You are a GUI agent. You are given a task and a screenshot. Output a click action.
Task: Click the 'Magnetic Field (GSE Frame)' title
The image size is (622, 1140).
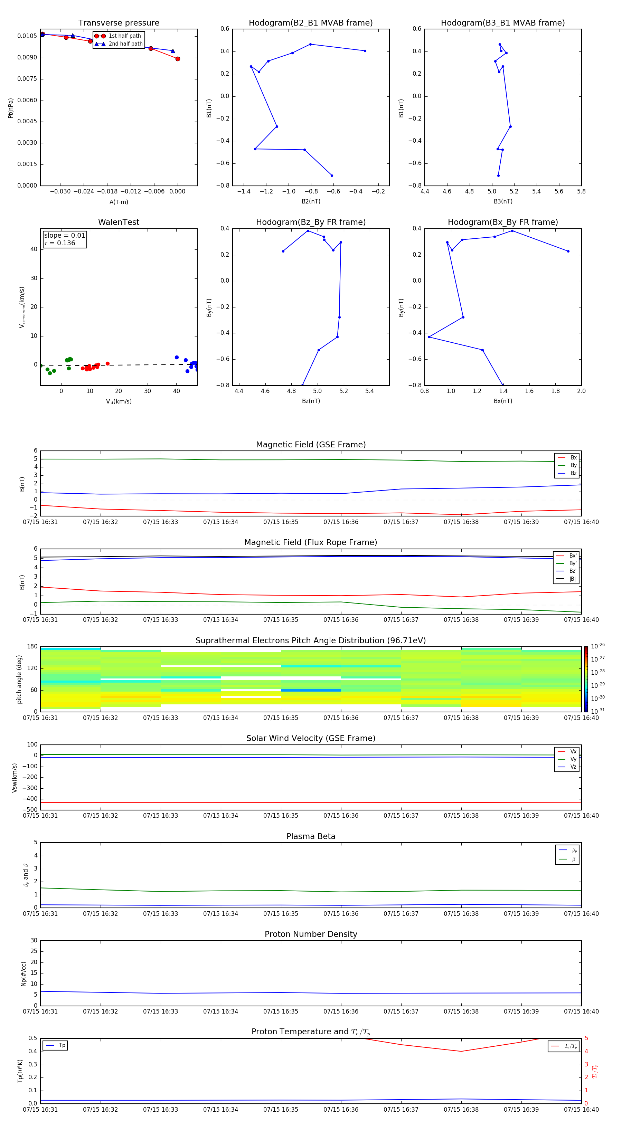(x=311, y=444)
